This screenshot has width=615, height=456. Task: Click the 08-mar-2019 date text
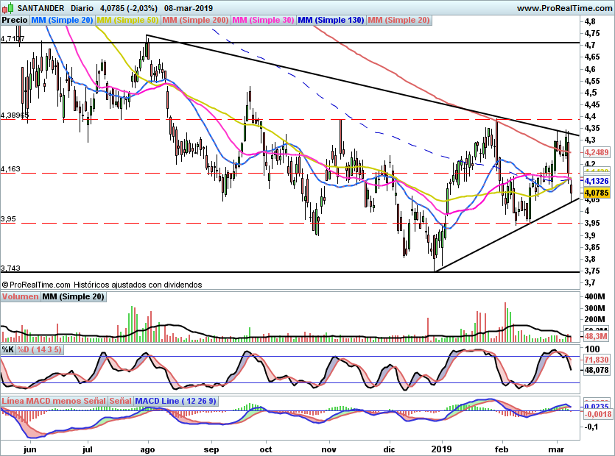[x=189, y=8]
